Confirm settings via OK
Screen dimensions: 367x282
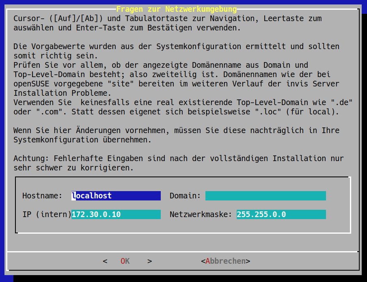point(125,261)
